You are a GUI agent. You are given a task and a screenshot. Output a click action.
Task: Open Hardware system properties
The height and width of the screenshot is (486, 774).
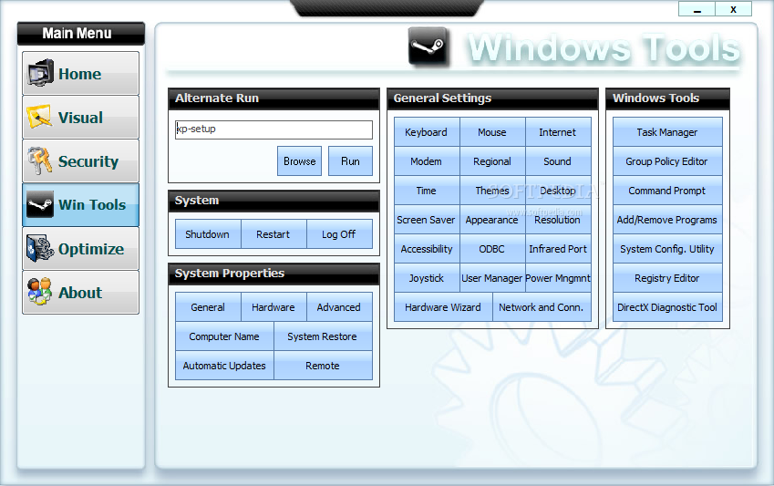click(273, 307)
